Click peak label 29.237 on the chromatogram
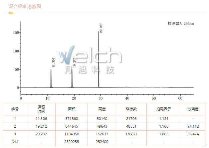Screen dimensions: 209x148 (x=101, y=28)
